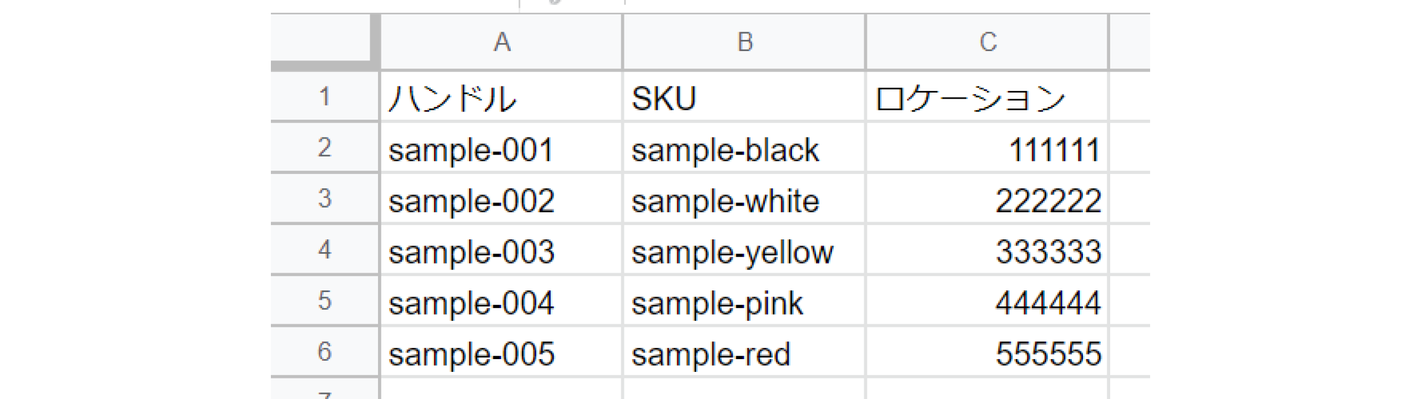Select cell containing sample-004
This screenshot has height=399, width=1421.
tap(501, 301)
